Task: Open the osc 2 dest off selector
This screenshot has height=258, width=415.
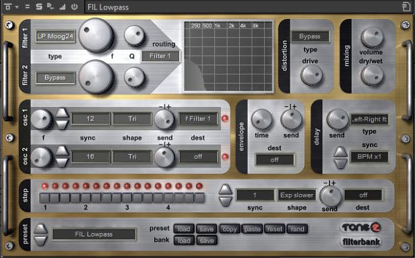Action: tap(198, 157)
